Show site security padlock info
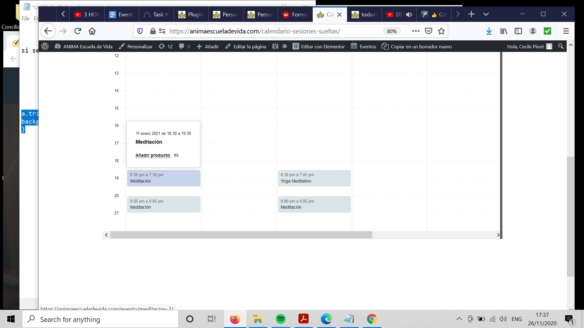Image resolution: width=584 pixels, height=328 pixels. (x=153, y=31)
